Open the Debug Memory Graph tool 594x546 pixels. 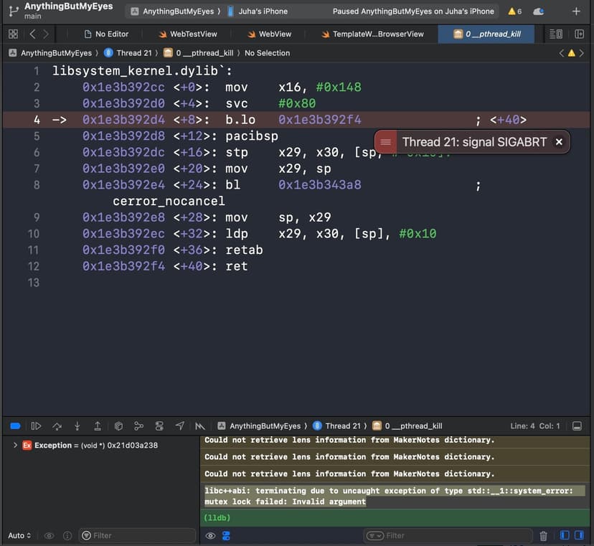point(139,425)
